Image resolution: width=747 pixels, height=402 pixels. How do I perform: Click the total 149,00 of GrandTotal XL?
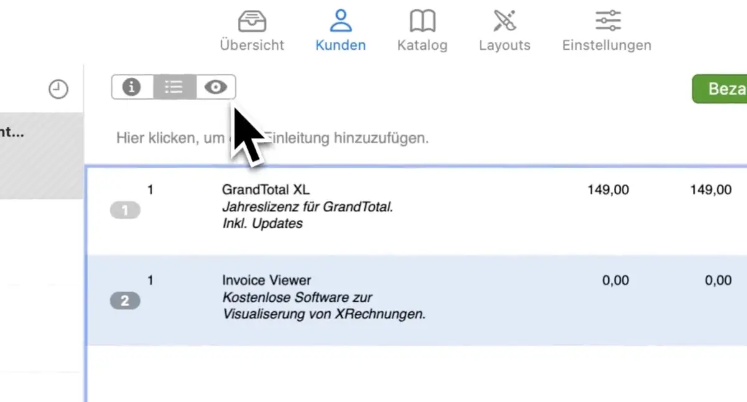(711, 190)
